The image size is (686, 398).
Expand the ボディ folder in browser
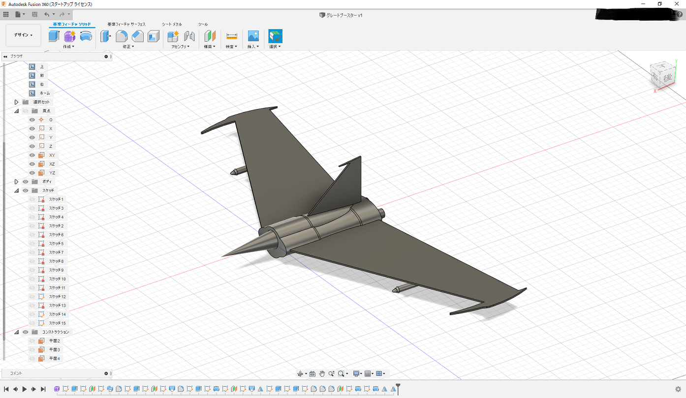[16, 182]
